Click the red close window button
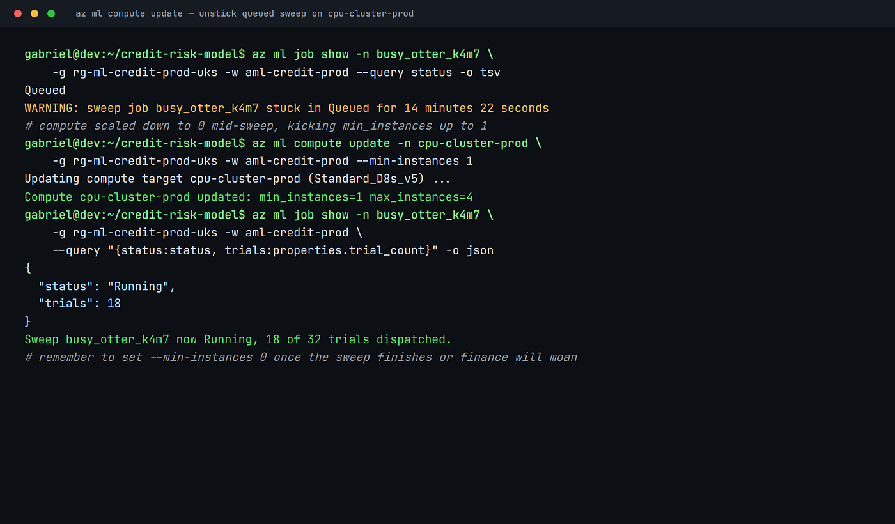 (18, 13)
